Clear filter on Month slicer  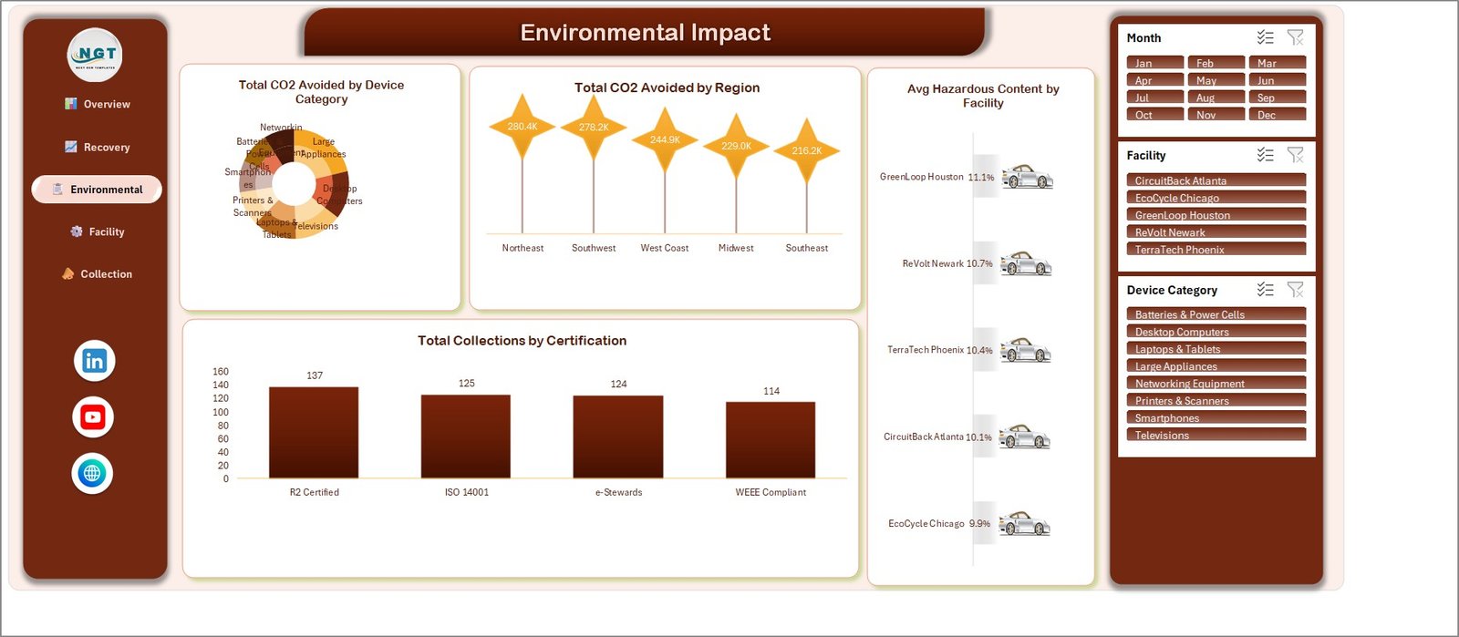tap(1295, 37)
